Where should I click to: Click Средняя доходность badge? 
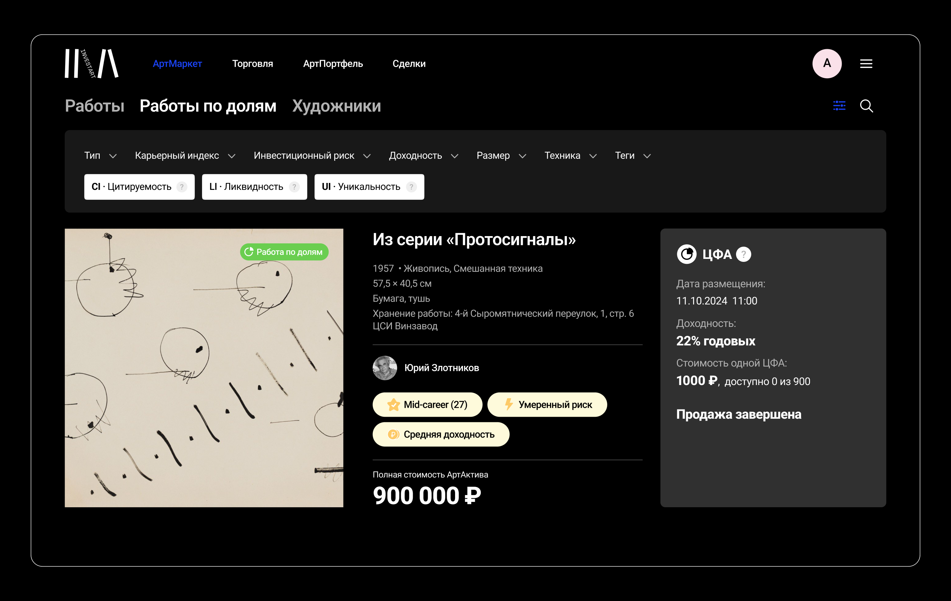pos(441,434)
